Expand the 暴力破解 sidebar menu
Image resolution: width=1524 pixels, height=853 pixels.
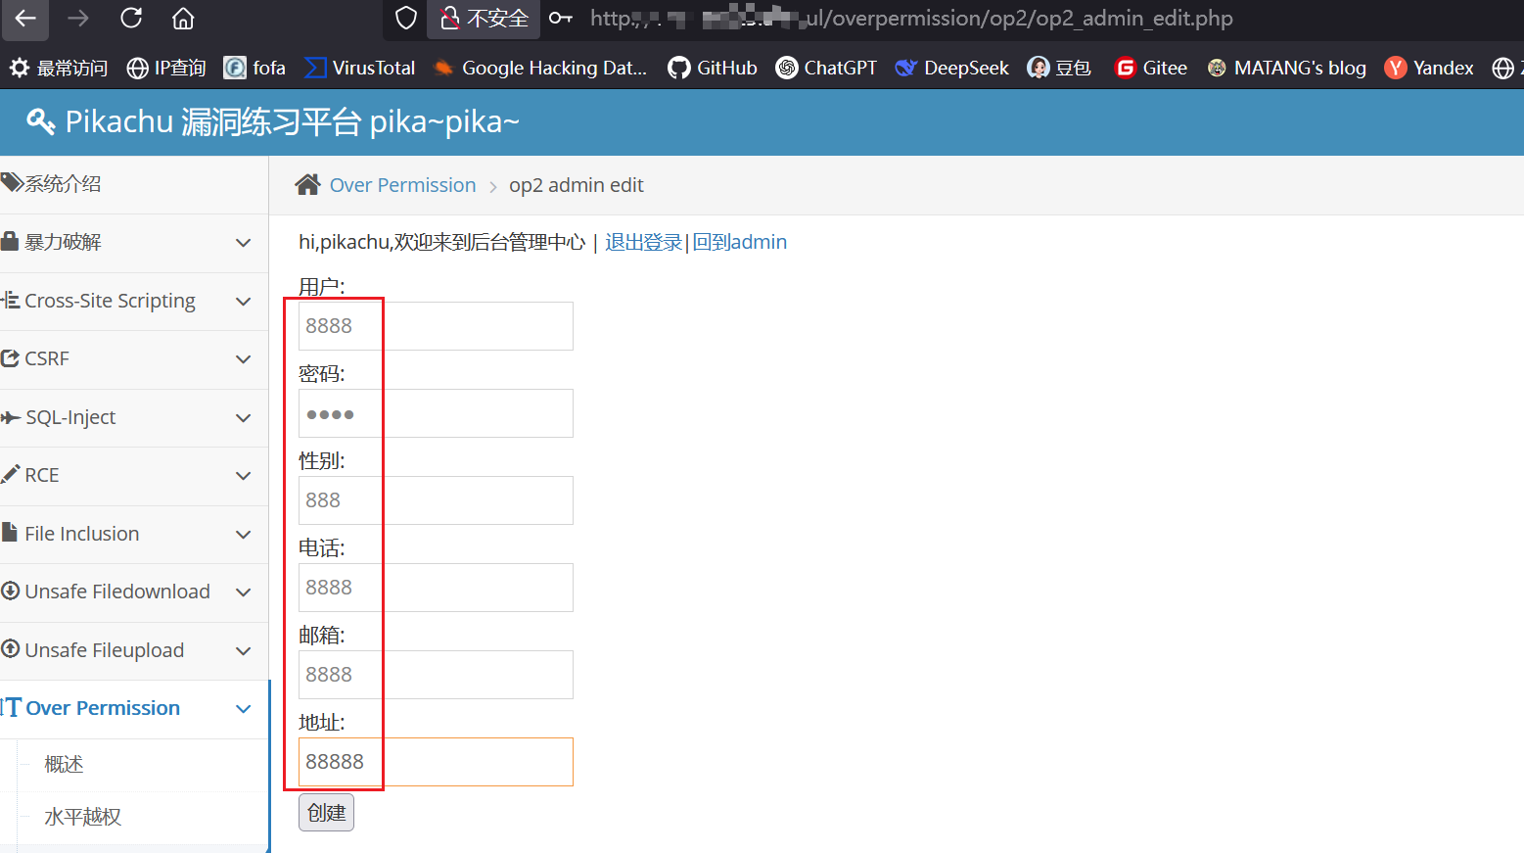127,243
